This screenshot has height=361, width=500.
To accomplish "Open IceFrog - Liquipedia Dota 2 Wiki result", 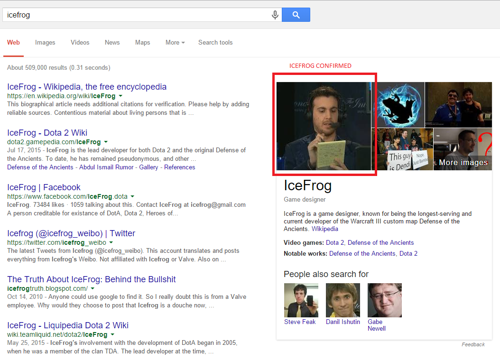I will pyautogui.click(x=68, y=325).
